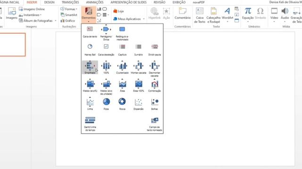Select the Bolhas bubble chart
This screenshot has width=302, height=169.
click(154, 104)
